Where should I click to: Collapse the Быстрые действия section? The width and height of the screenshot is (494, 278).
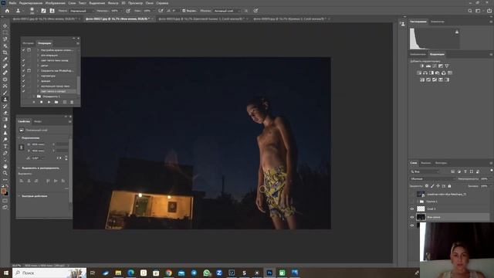point(19,196)
